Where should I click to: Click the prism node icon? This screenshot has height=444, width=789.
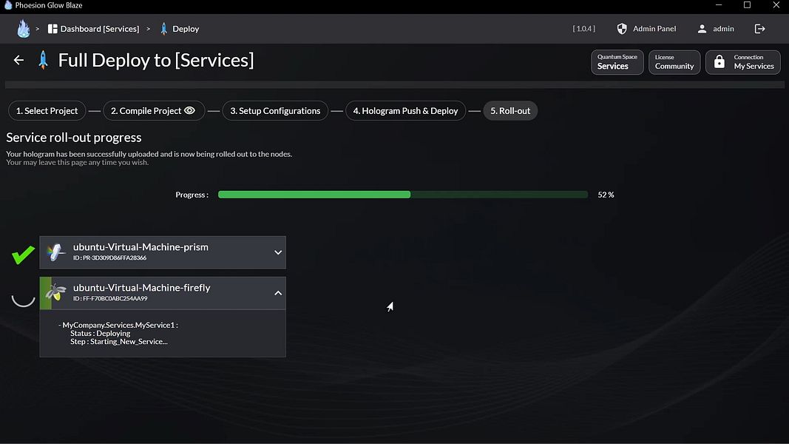pos(55,252)
